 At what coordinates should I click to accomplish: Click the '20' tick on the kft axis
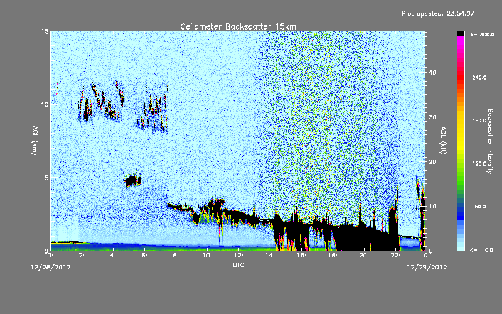point(432,162)
